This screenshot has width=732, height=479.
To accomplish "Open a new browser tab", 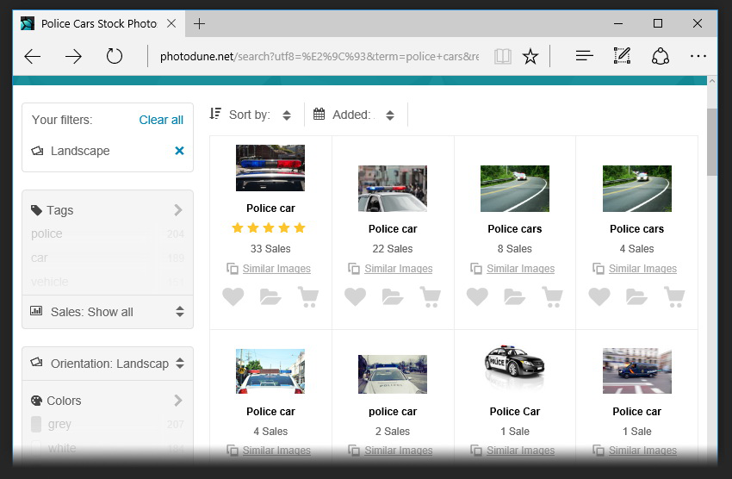I will [199, 24].
